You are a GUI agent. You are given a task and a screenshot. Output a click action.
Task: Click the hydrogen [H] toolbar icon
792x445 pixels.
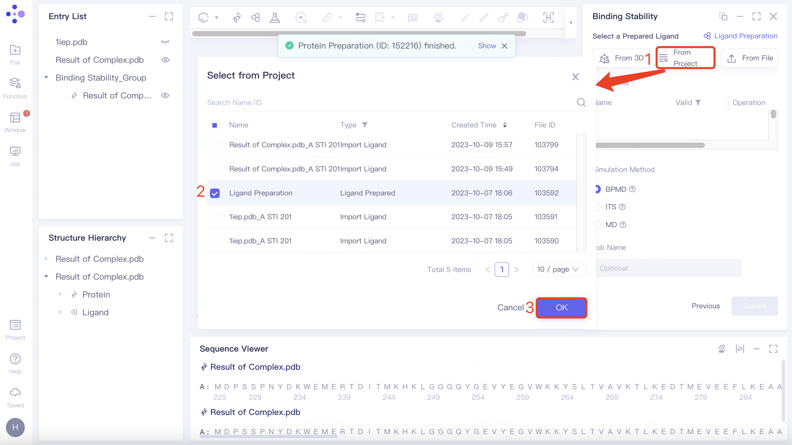coord(548,17)
